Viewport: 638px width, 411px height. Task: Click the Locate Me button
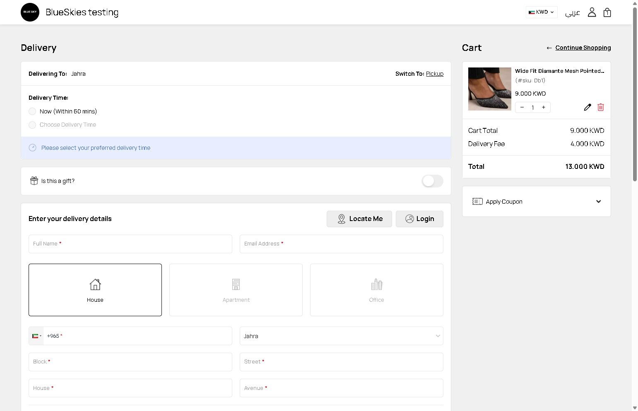pyautogui.click(x=359, y=219)
